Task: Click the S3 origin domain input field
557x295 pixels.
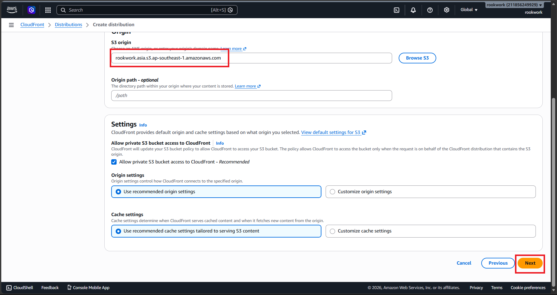Action: pos(251,58)
